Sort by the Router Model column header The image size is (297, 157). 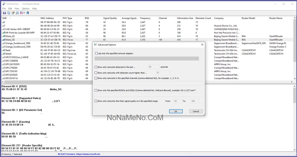click(254, 18)
